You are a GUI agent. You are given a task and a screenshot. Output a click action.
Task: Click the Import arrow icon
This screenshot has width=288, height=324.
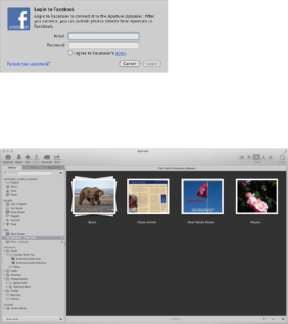(x=18, y=157)
